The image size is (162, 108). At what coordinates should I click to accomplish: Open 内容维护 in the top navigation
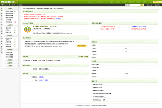pos(125,2)
